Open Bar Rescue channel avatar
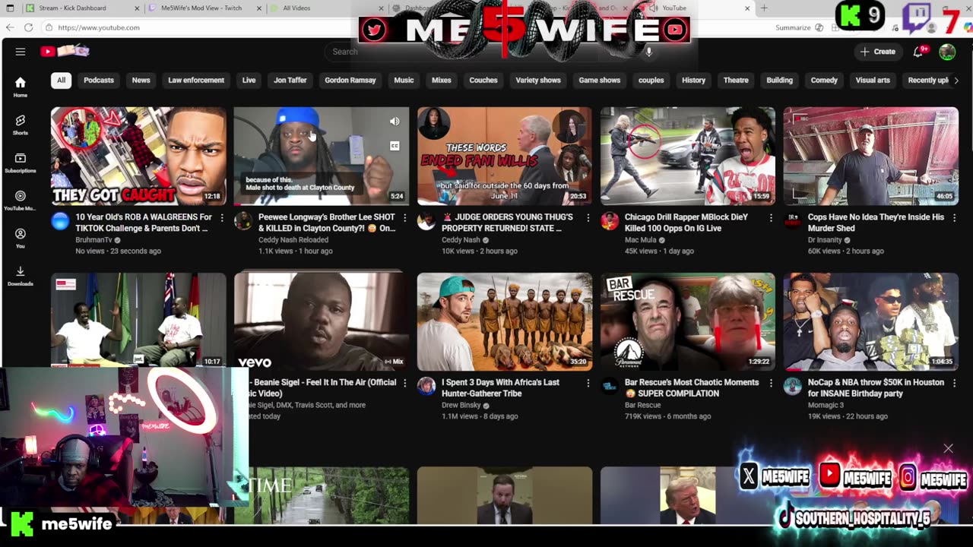 (610, 387)
